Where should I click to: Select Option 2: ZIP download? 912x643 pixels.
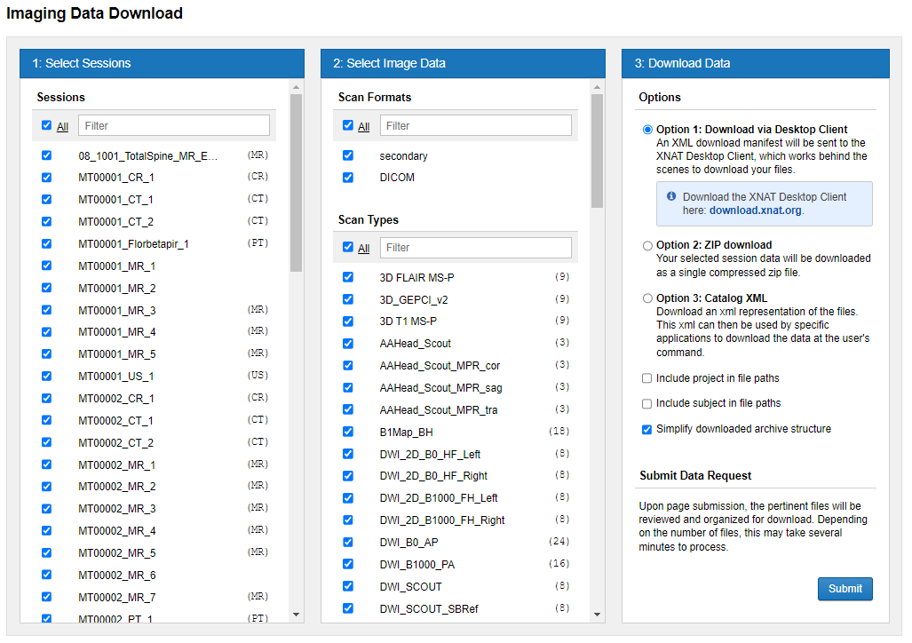pyautogui.click(x=648, y=246)
